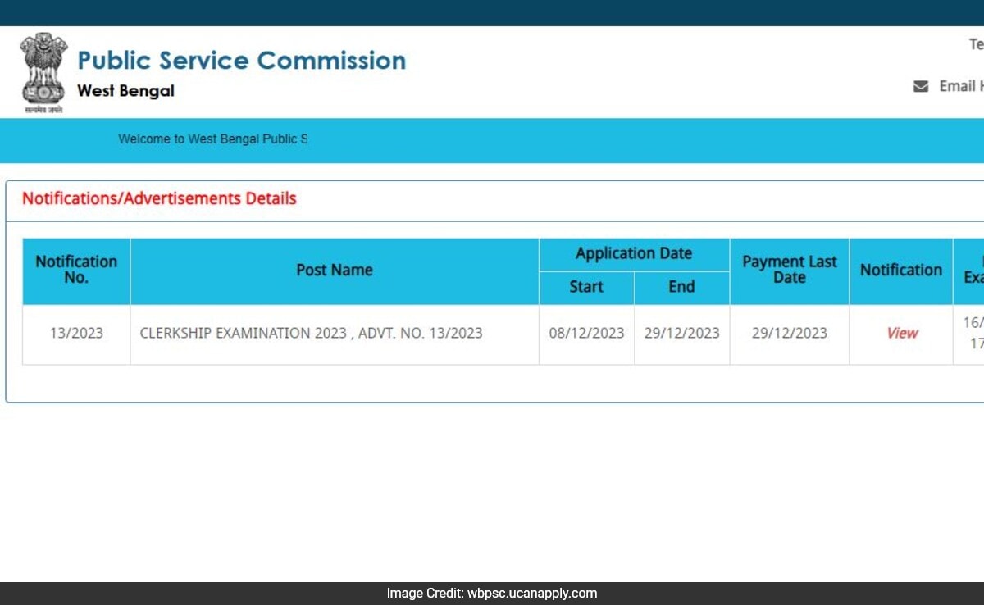Select the payment last date 29/12/2023 cell
984x605 pixels.
click(x=789, y=334)
